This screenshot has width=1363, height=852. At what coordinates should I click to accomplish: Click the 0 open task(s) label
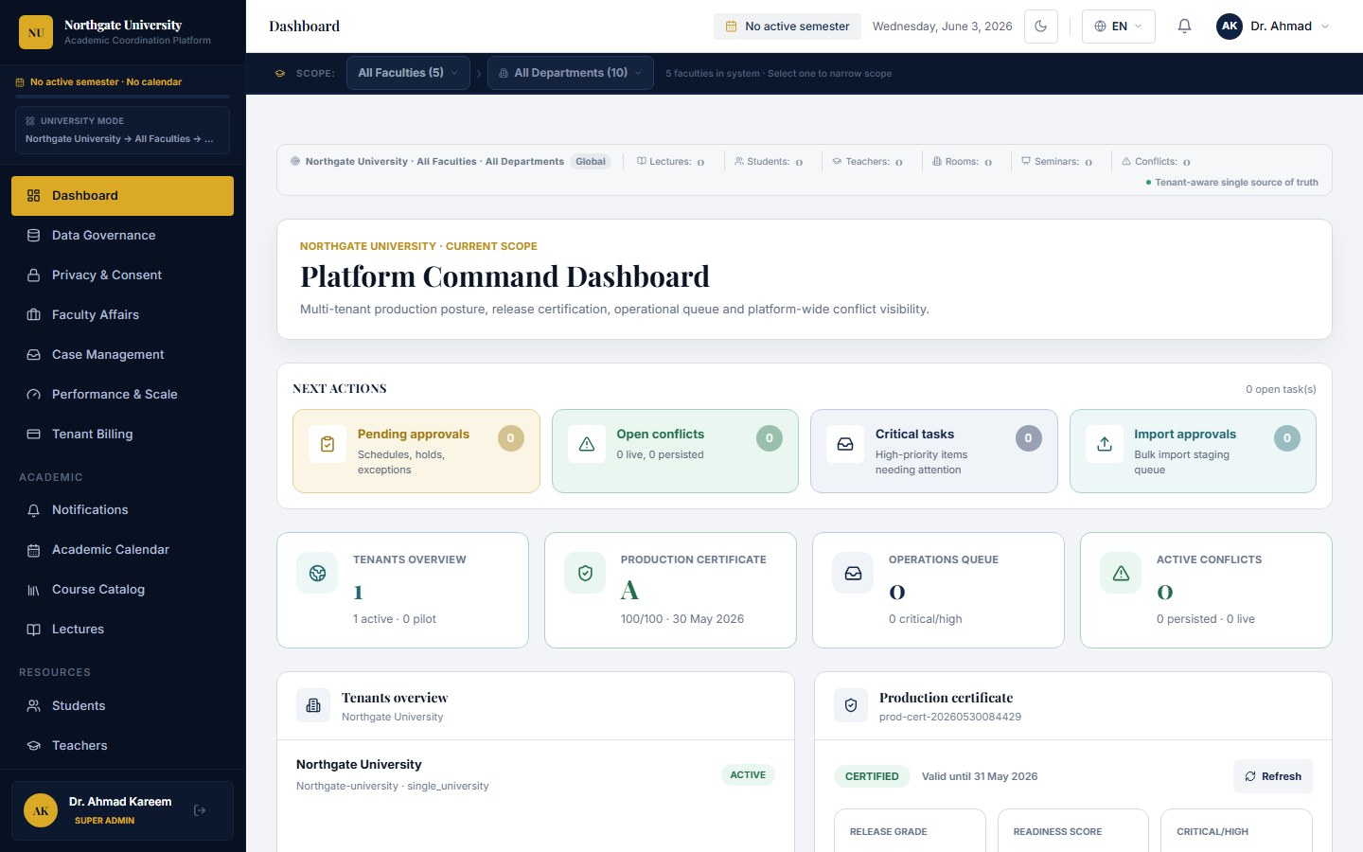click(1281, 389)
